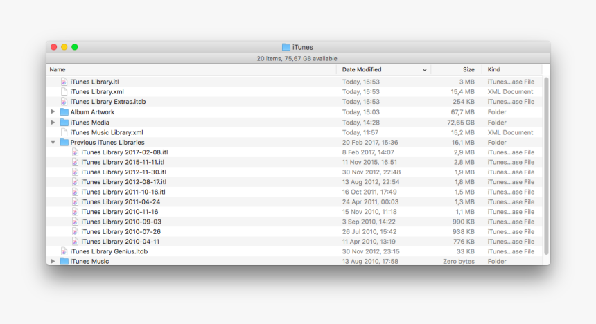This screenshot has height=324, width=596.
Task: Select the name iTunes Library 2017-02-08.itl
Action: pos(125,152)
